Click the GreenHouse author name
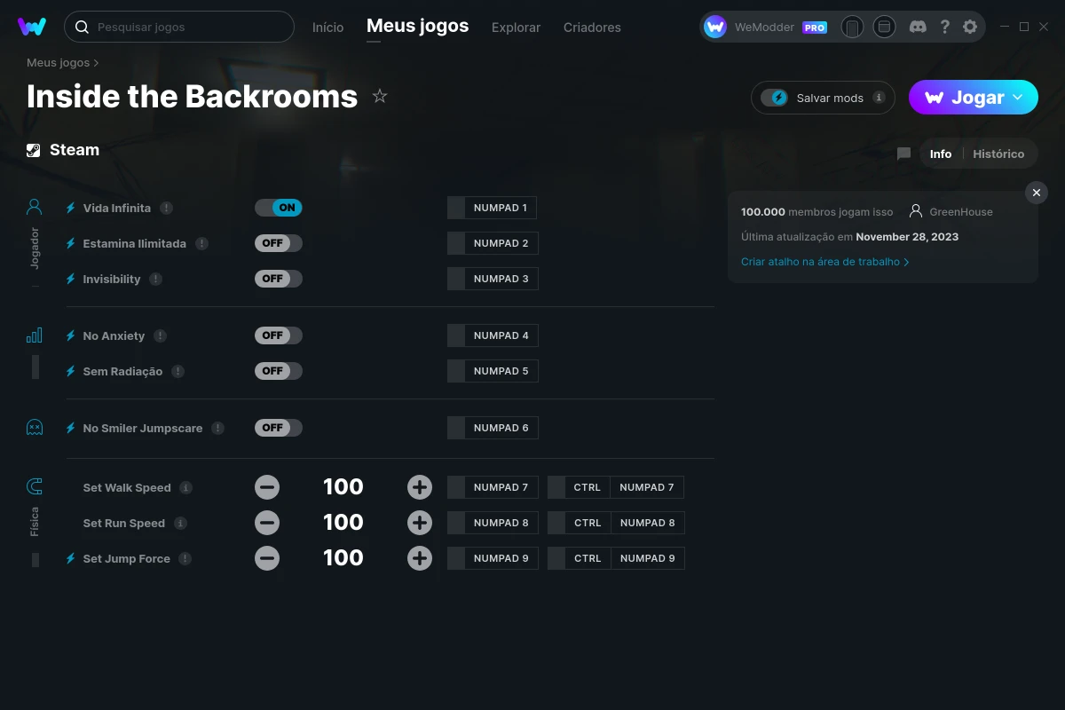Screen dimensions: 1065x710 [961, 212]
